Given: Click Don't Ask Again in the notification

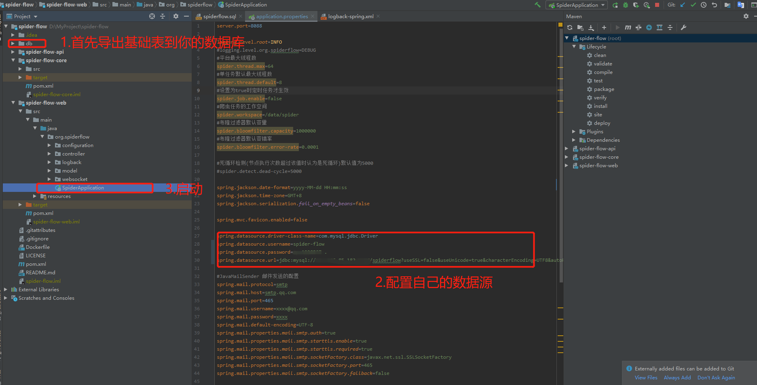Looking at the screenshot, I should click(x=716, y=377).
